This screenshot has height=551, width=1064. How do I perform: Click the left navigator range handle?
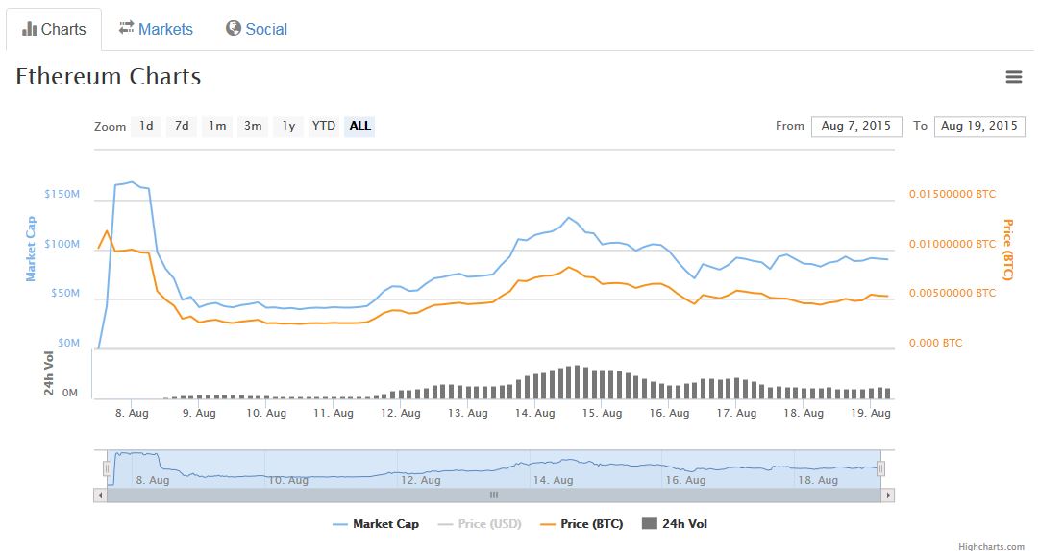point(108,468)
